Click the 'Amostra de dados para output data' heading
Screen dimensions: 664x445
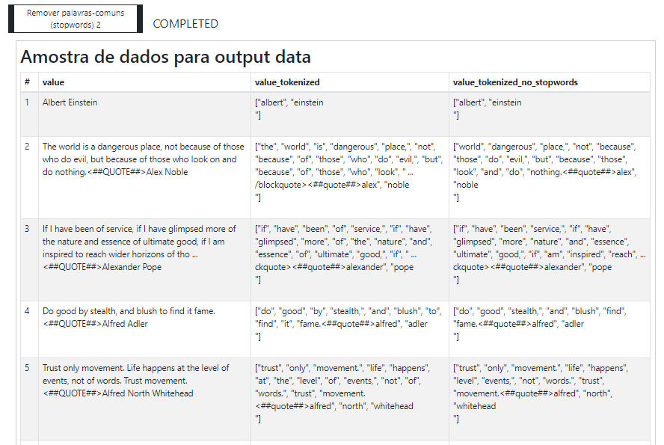[165, 57]
